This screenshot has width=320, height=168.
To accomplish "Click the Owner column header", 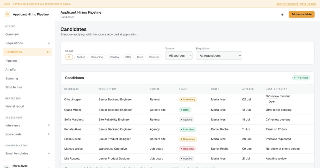I will [215, 89].
